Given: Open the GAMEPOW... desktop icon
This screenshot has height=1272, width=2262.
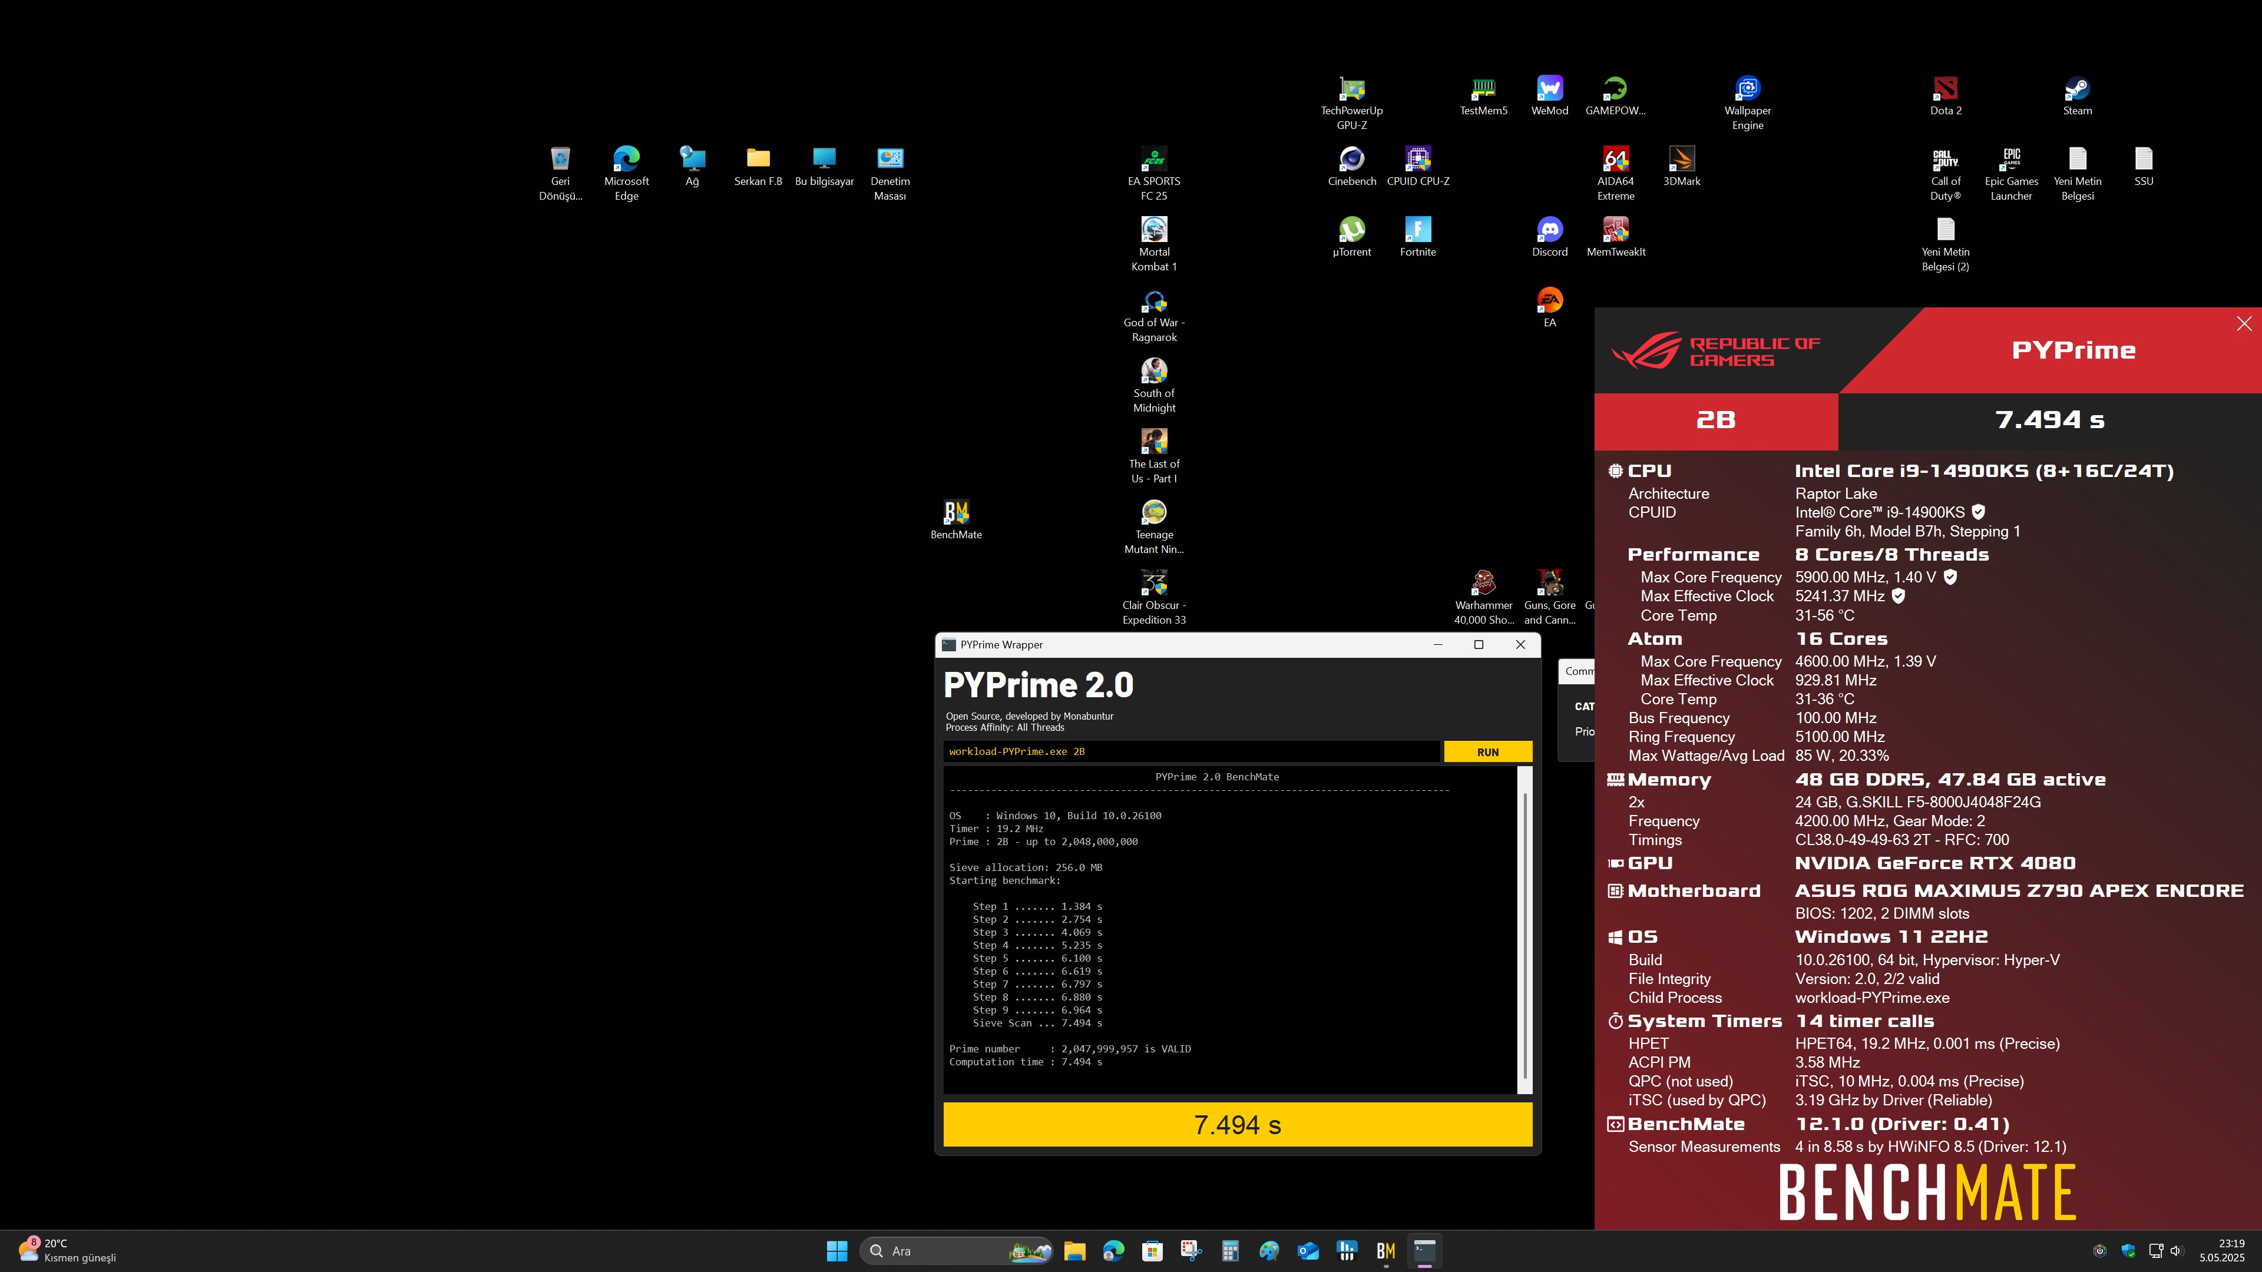Looking at the screenshot, I should [x=1615, y=95].
